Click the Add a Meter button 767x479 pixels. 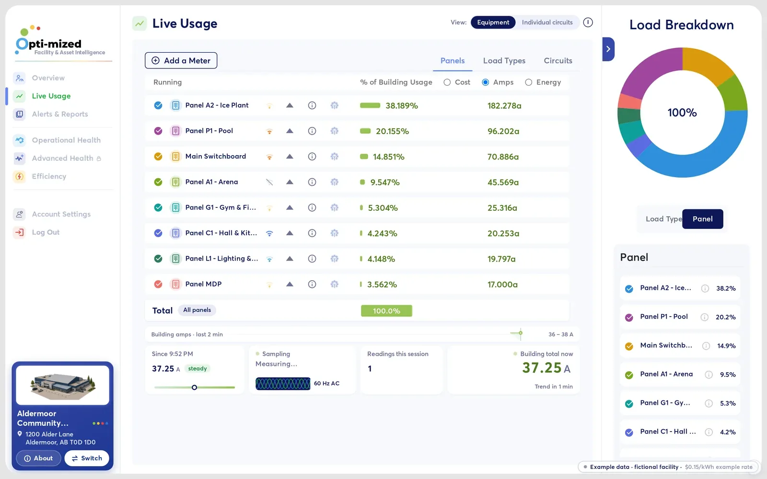coord(181,60)
